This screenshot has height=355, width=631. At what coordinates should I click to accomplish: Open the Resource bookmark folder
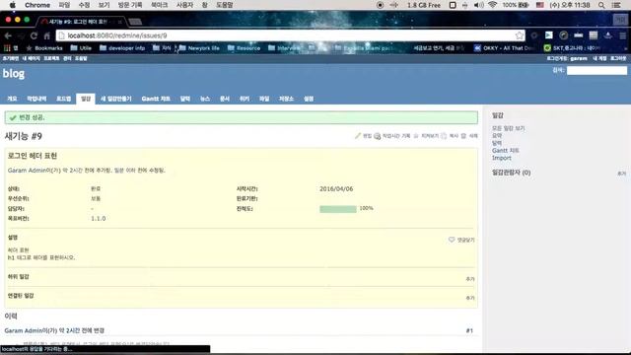(244, 48)
